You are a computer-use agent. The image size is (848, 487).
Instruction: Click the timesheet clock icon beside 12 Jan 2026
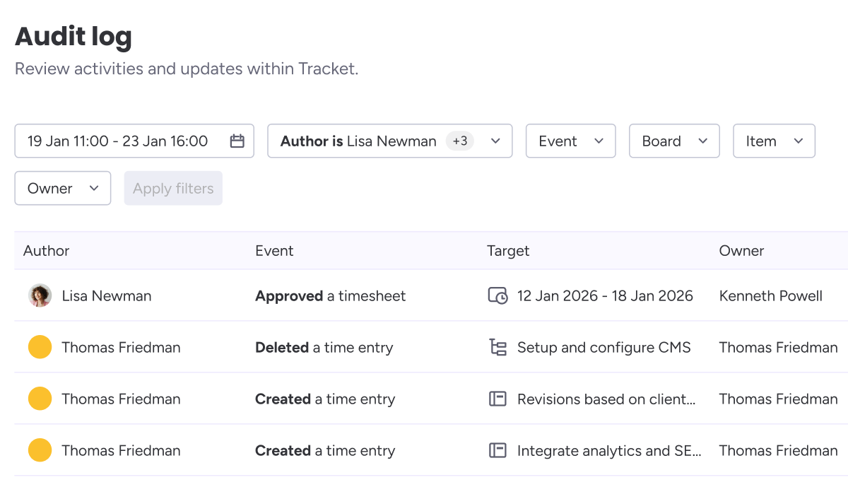[497, 295]
